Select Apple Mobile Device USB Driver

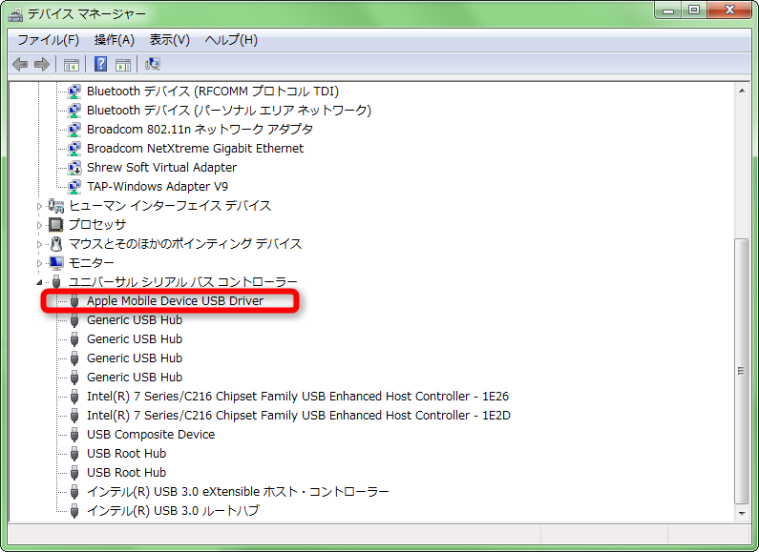pyautogui.click(x=176, y=301)
